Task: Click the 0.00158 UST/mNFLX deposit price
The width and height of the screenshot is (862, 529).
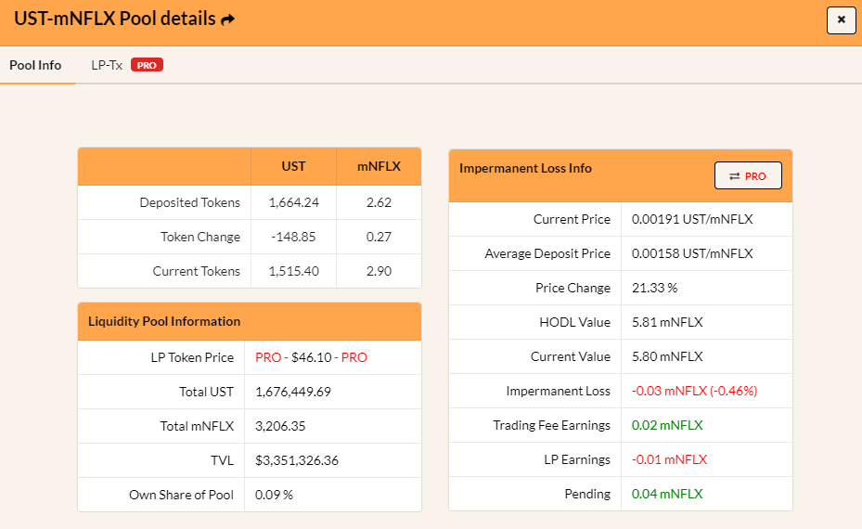Action: pyautogui.click(x=692, y=253)
